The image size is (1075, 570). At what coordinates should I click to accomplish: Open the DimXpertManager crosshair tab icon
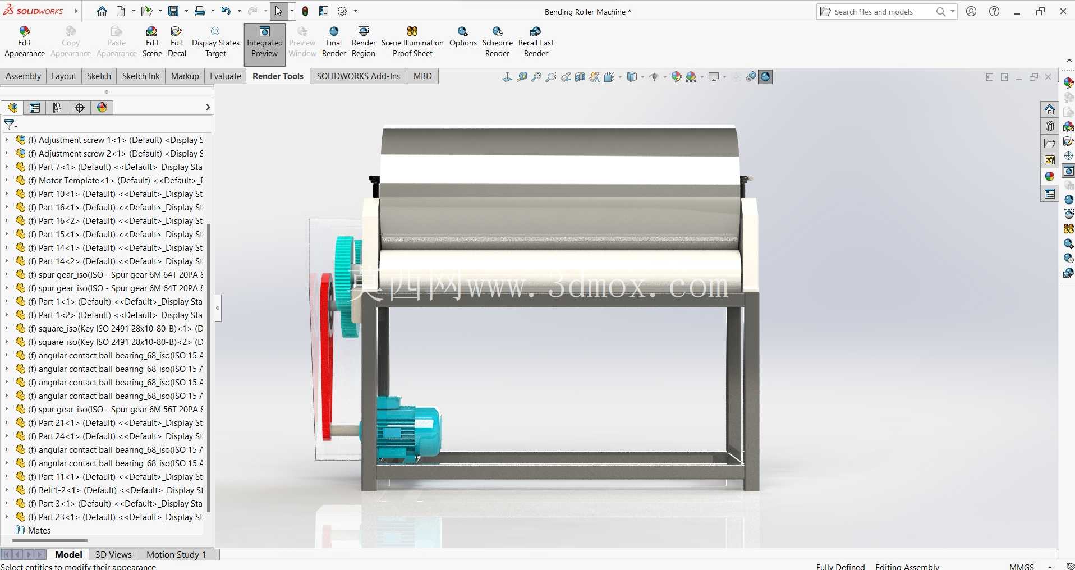pyautogui.click(x=80, y=108)
